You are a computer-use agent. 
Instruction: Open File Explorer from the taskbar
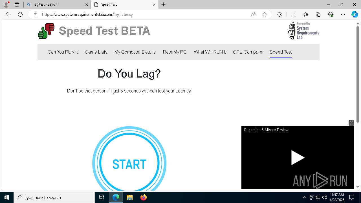(129, 197)
